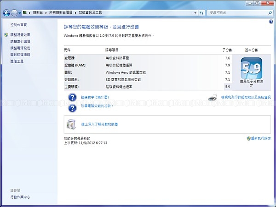Open 進階工具 in the sidebar
The height and width of the screenshot is (207, 276).
[x=17, y=61]
